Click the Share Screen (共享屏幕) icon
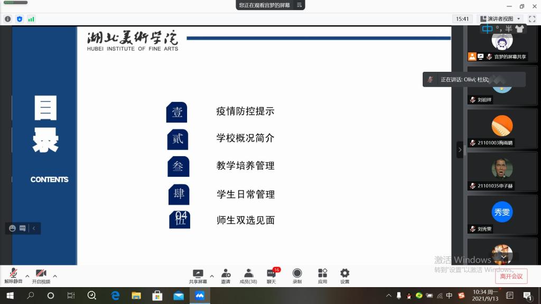Screen dimensions: 541x304 click(x=198, y=275)
